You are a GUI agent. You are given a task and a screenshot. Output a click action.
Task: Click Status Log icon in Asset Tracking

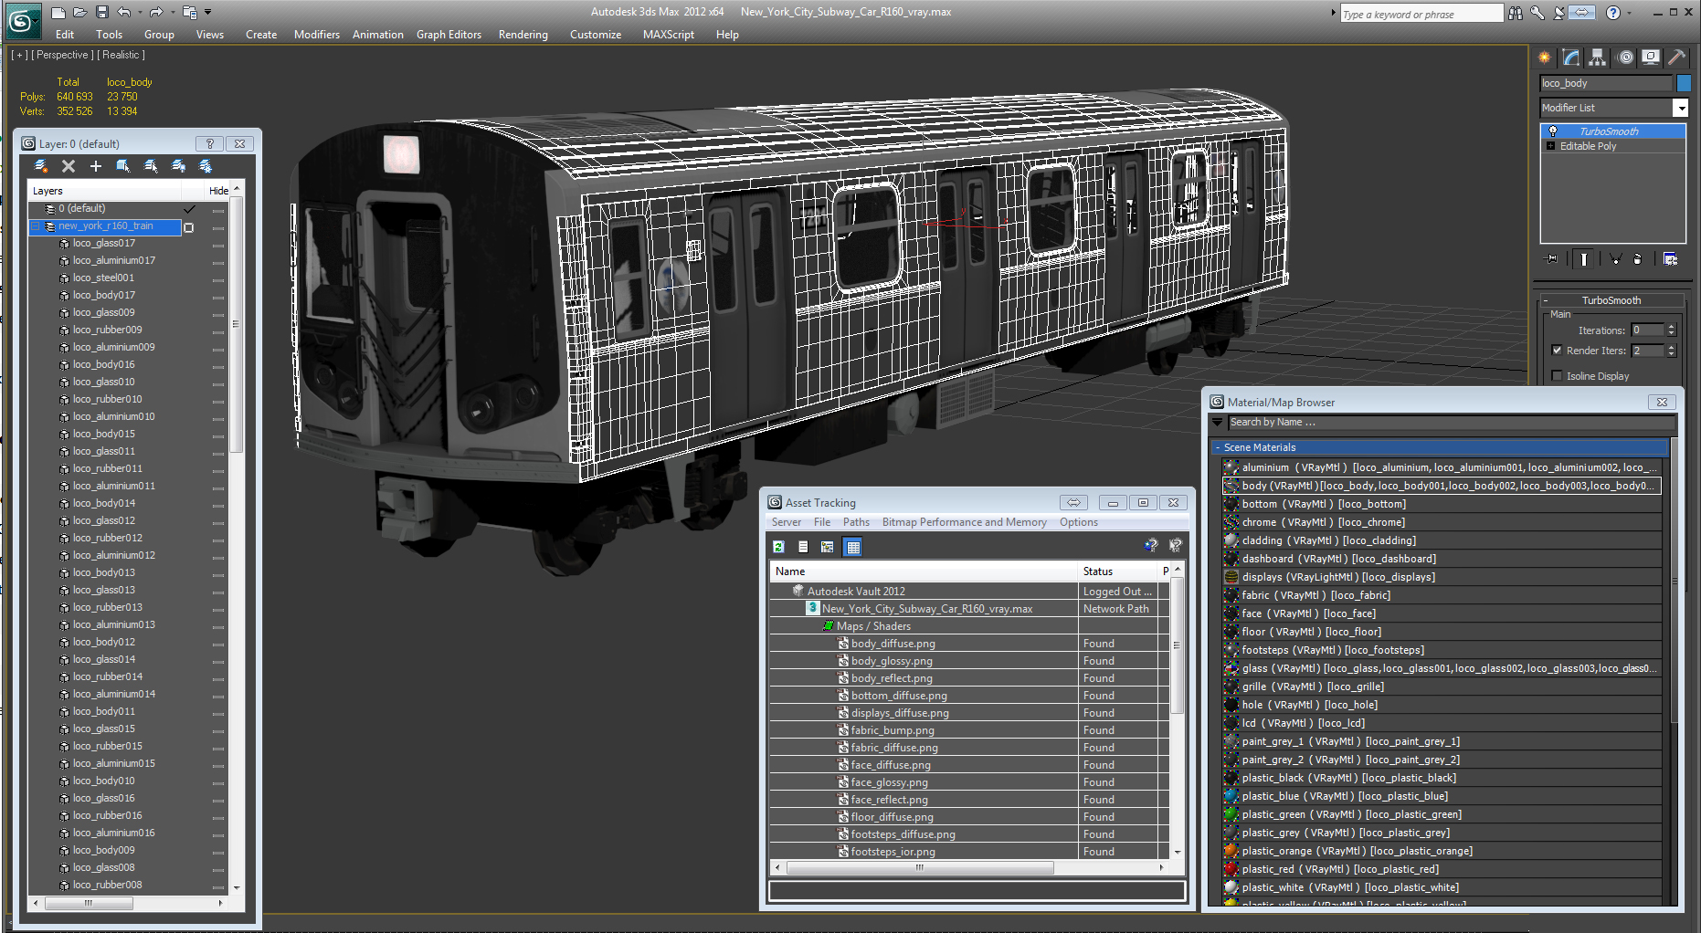tap(803, 547)
